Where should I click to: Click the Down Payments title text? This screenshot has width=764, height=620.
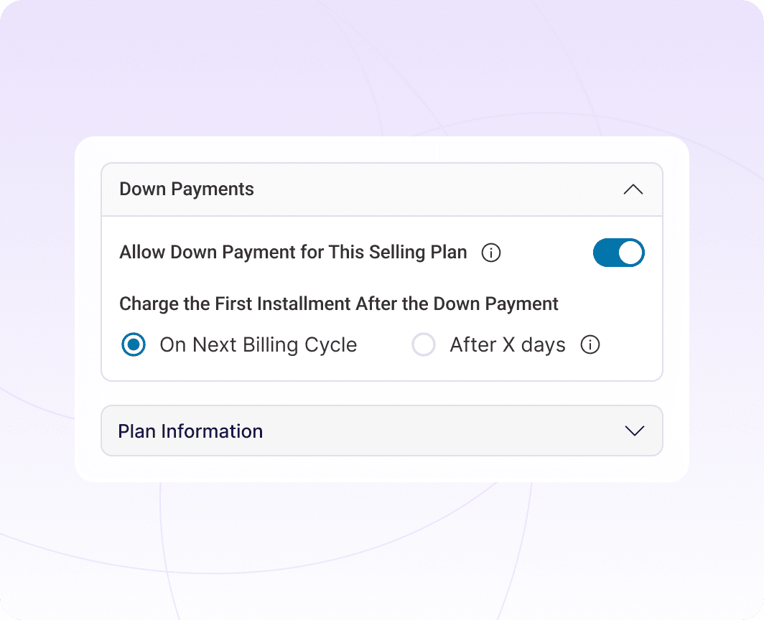coord(187,189)
